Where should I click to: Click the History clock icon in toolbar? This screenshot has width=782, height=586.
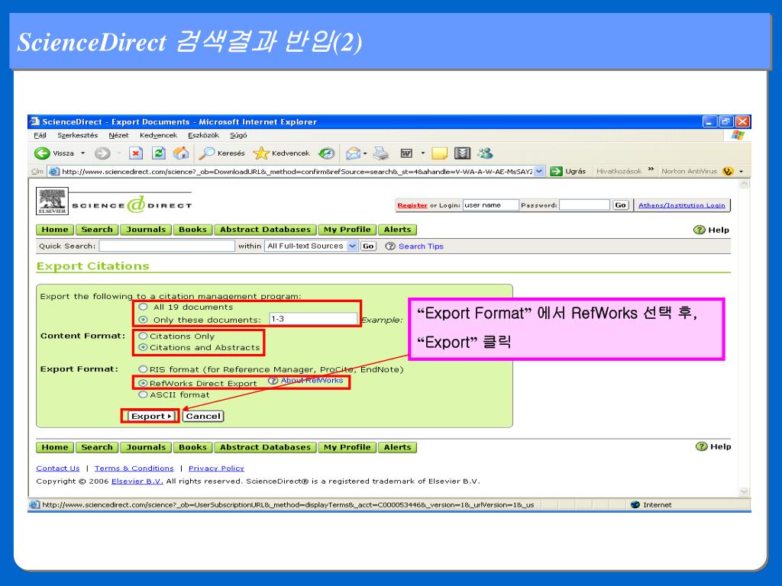[327, 153]
